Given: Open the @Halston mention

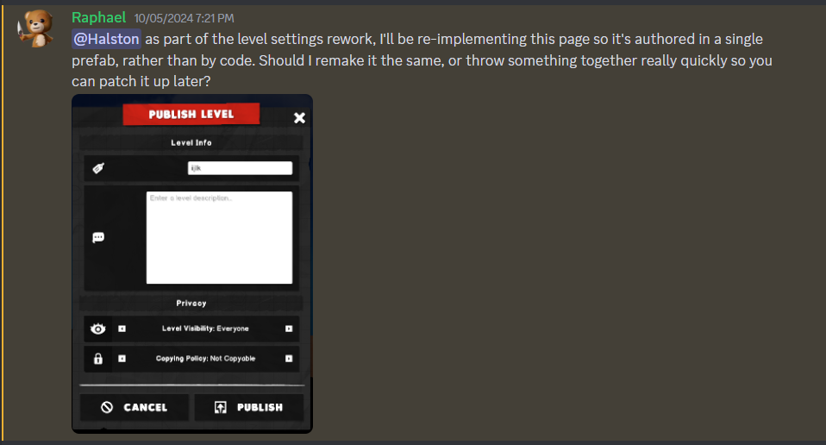Looking at the screenshot, I should click(106, 39).
